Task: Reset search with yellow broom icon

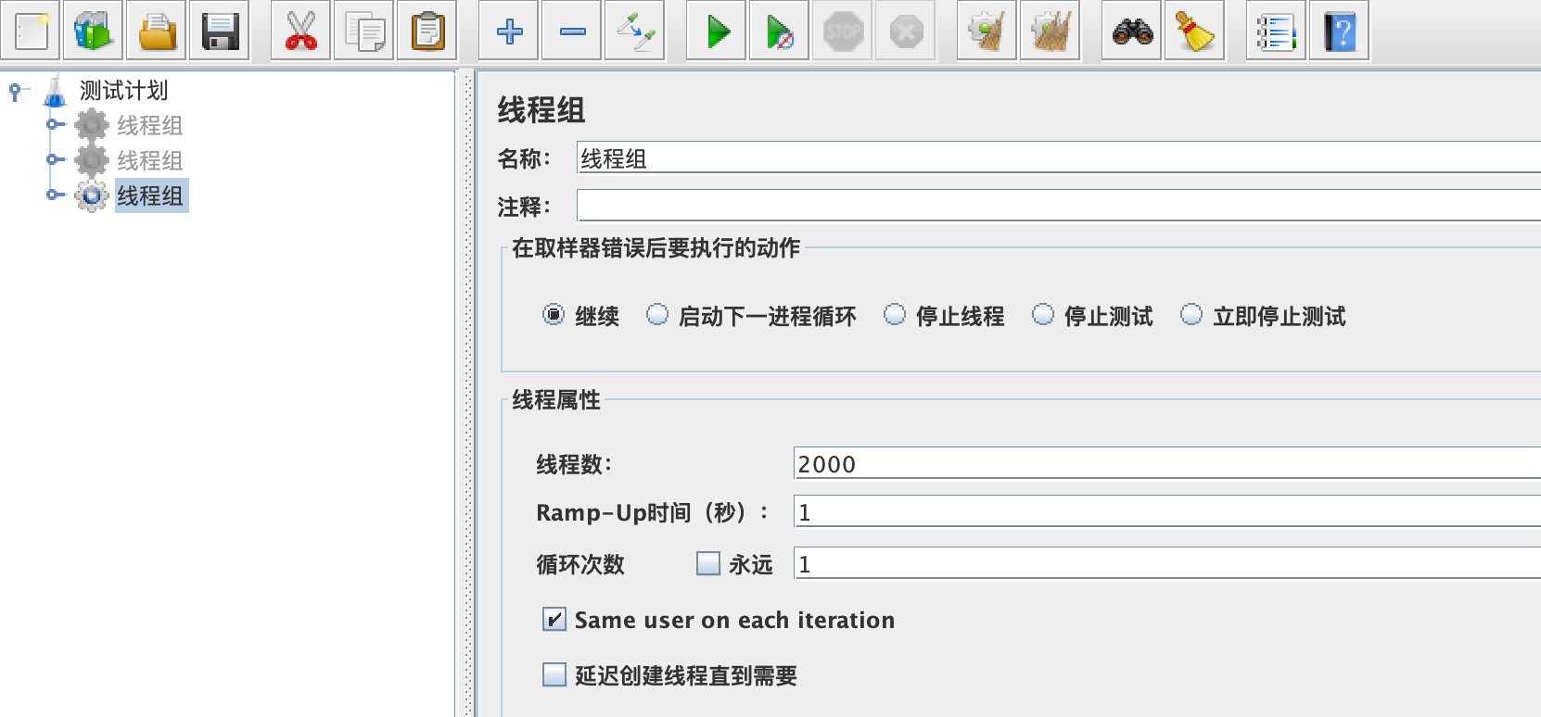Action: click(x=1195, y=31)
